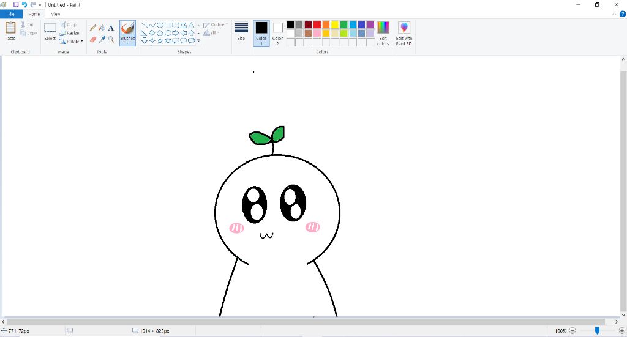Open the Select dropdown arrow
The image size is (627, 337).
[x=50, y=43]
